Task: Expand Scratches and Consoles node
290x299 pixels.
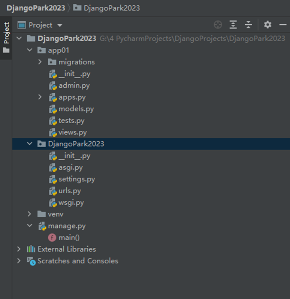Action: [x=19, y=261]
